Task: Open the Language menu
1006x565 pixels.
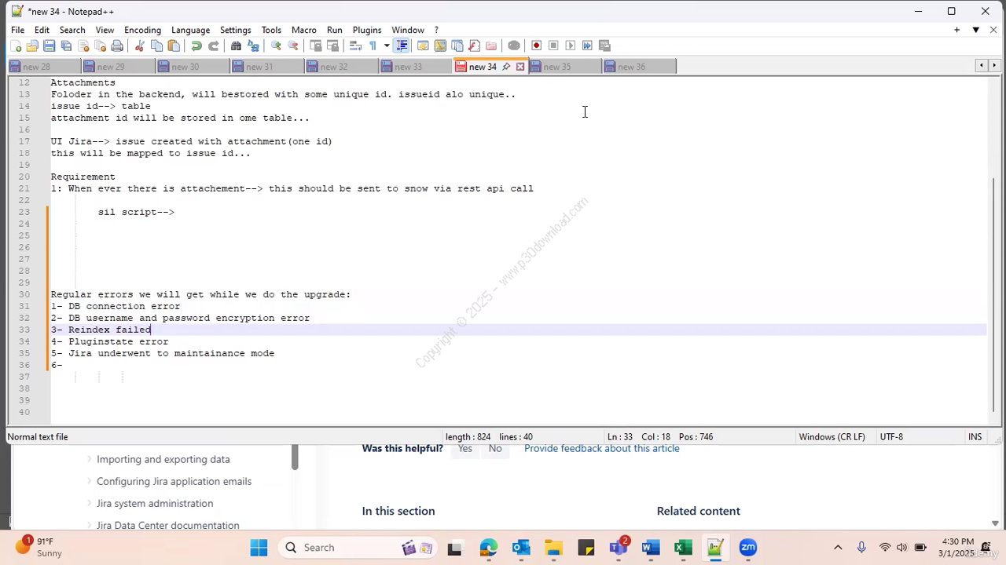Action: (x=190, y=30)
